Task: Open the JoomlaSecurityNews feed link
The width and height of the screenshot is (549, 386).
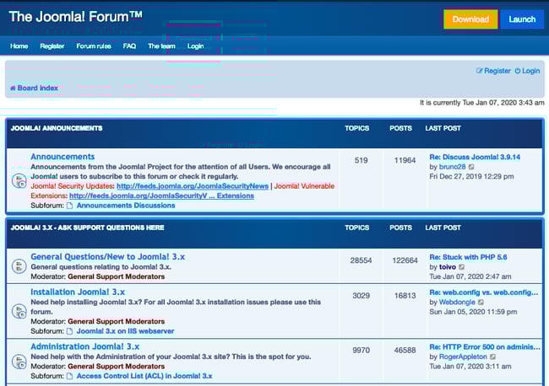Action: click(193, 185)
